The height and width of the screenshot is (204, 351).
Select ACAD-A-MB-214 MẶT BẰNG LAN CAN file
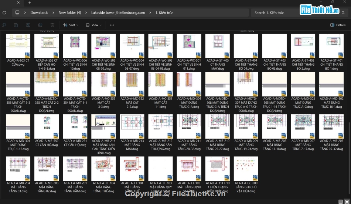[103, 135]
